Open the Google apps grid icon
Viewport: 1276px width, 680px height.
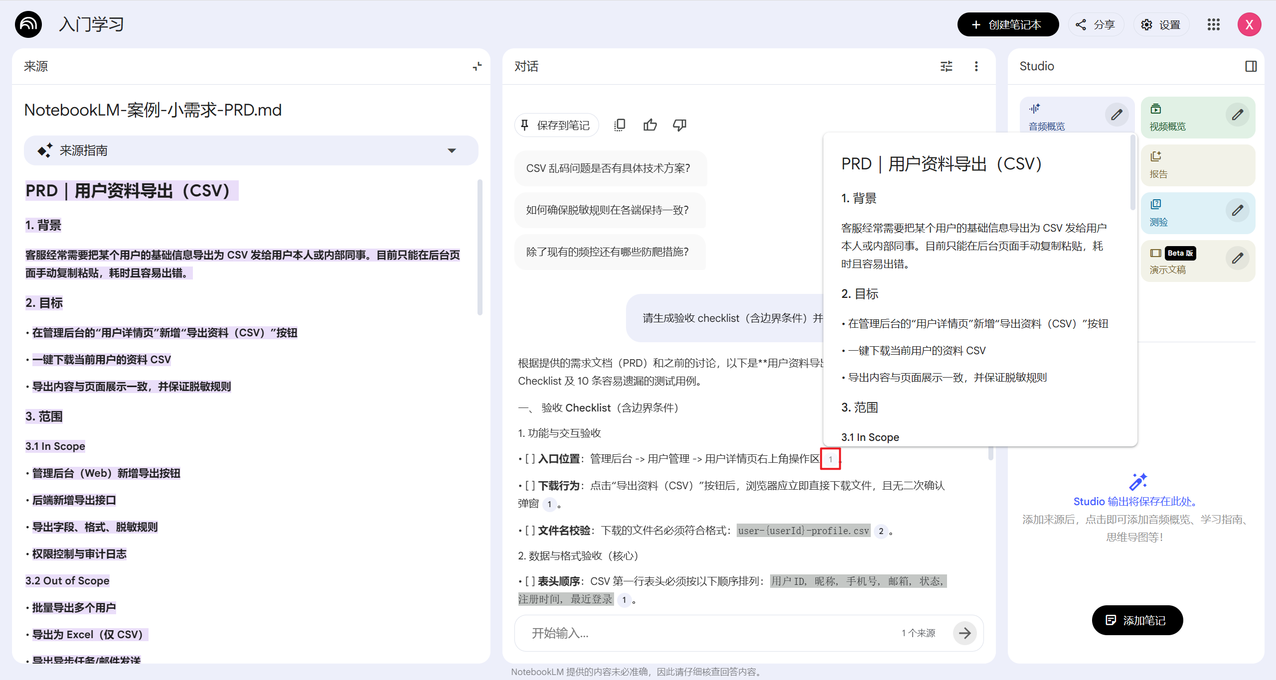(x=1214, y=24)
